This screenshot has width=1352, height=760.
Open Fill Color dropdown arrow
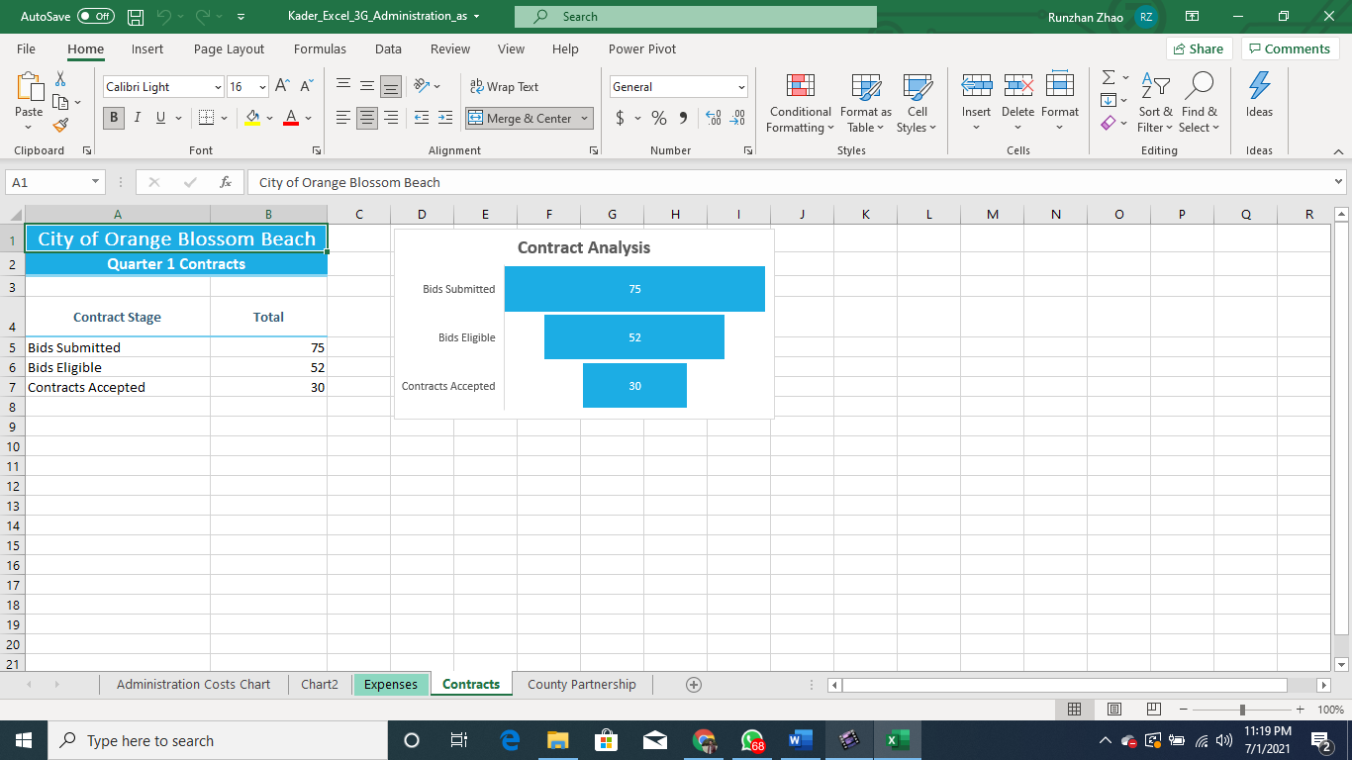[x=269, y=118]
